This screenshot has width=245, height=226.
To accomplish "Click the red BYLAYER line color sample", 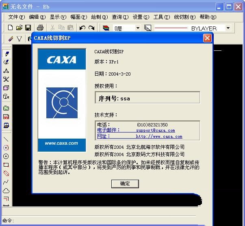I will 171,28.
